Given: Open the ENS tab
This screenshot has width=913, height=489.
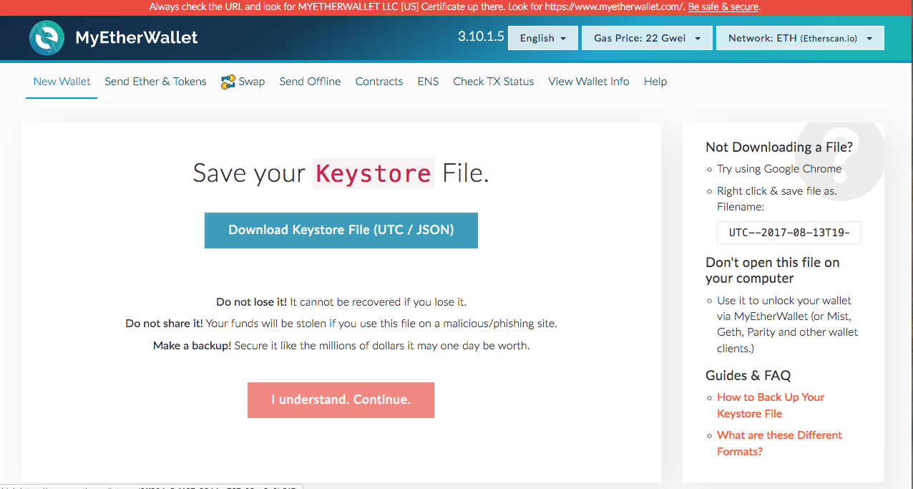Looking at the screenshot, I should click(428, 82).
